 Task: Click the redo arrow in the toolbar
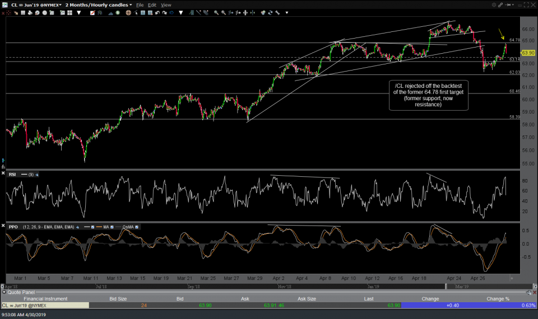pos(164,13)
